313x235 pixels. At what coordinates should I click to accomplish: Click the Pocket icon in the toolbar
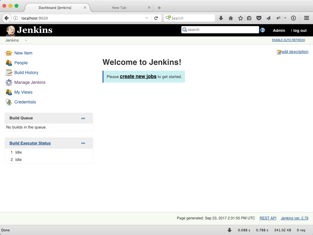(259, 18)
